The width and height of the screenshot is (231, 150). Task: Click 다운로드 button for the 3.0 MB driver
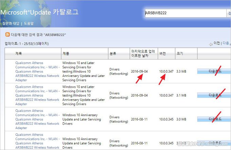pos(215,119)
